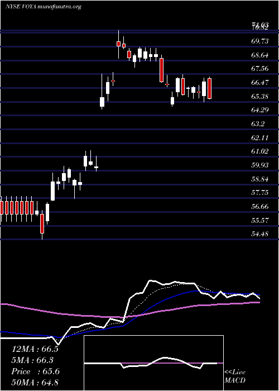Click the 58.84 price level label
Screen dimensions: 279x391
pyautogui.click(x=260, y=179)
